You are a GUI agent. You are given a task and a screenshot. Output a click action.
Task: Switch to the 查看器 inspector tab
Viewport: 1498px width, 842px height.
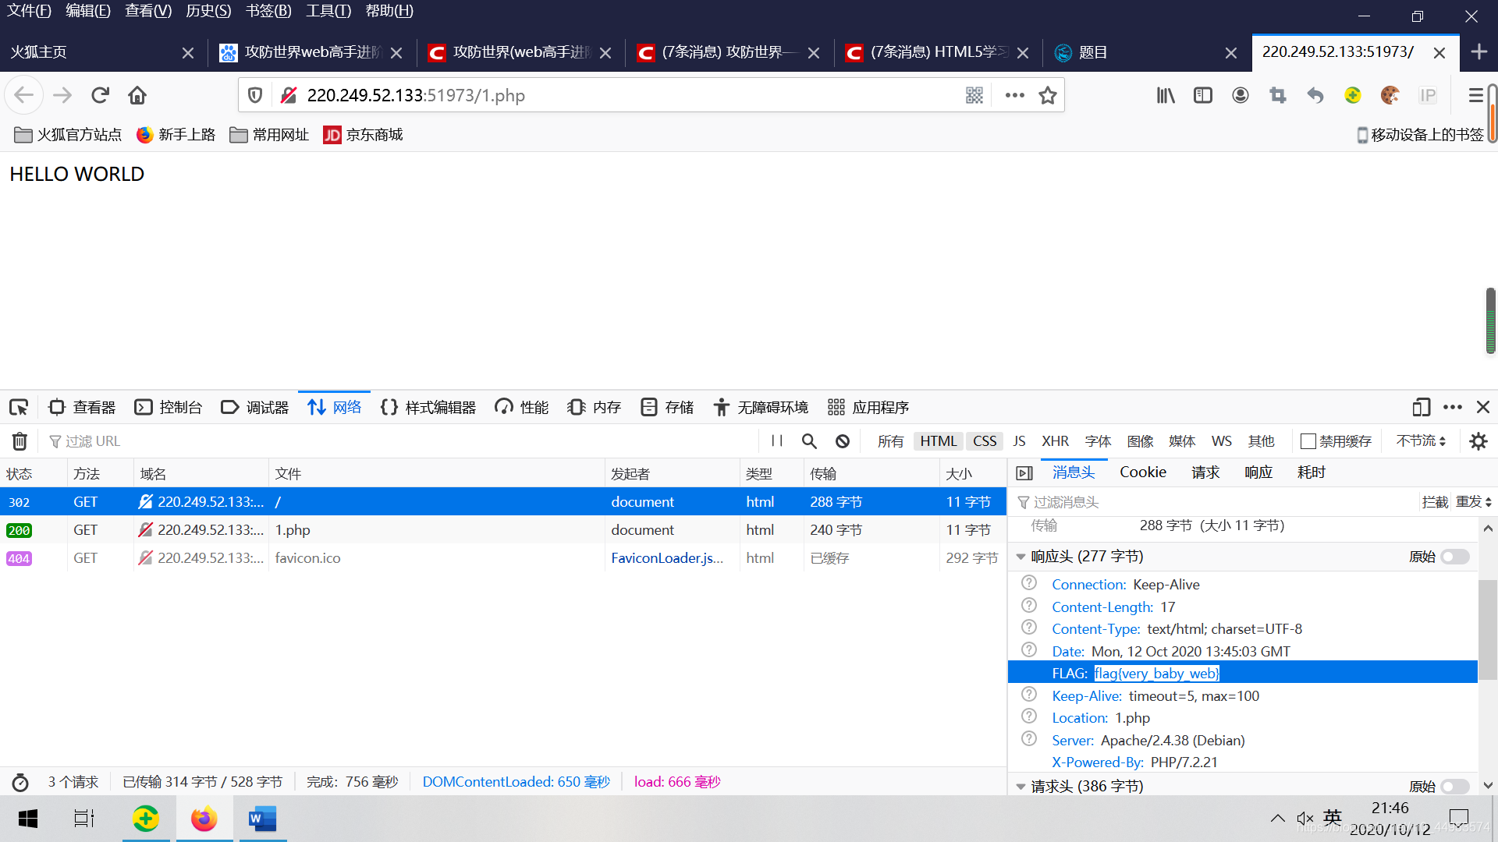coord(82,407)
